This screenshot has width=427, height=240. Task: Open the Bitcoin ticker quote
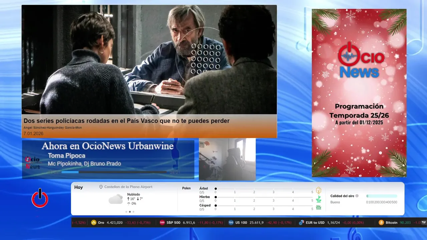(399, 223)
